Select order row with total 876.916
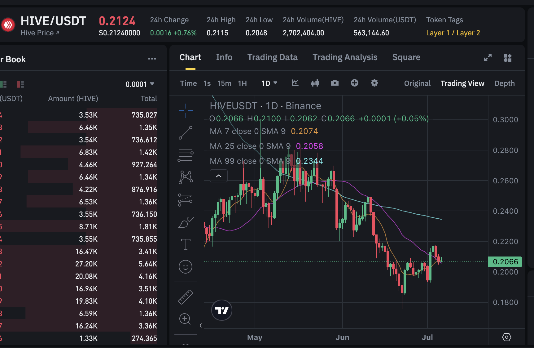This screenshot has height=348, width=534. click(79, 190)
